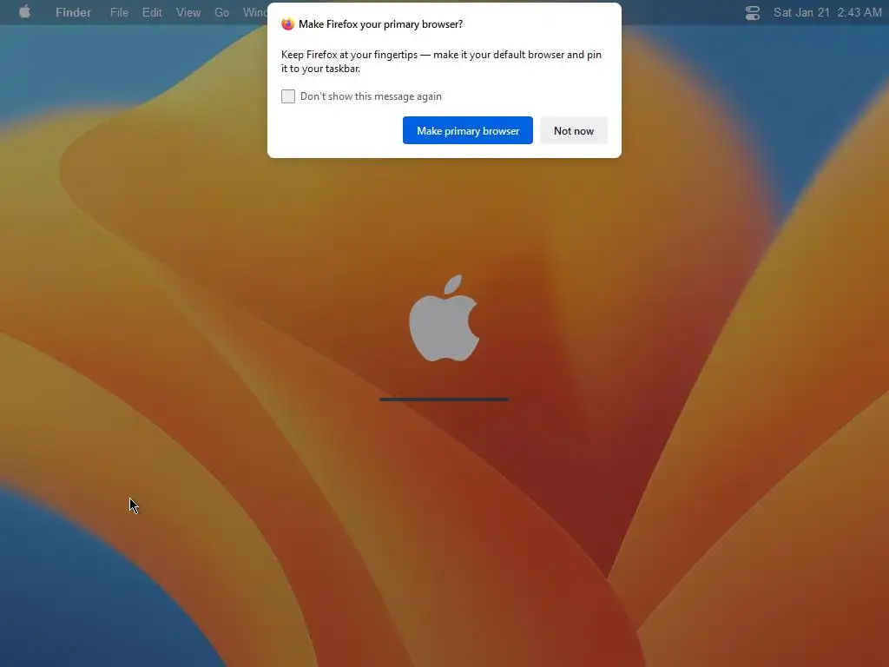Image resolution: width=889 pixels, height=667 pixels.
Task: Open the Edit menu
Action: [152, 12]
